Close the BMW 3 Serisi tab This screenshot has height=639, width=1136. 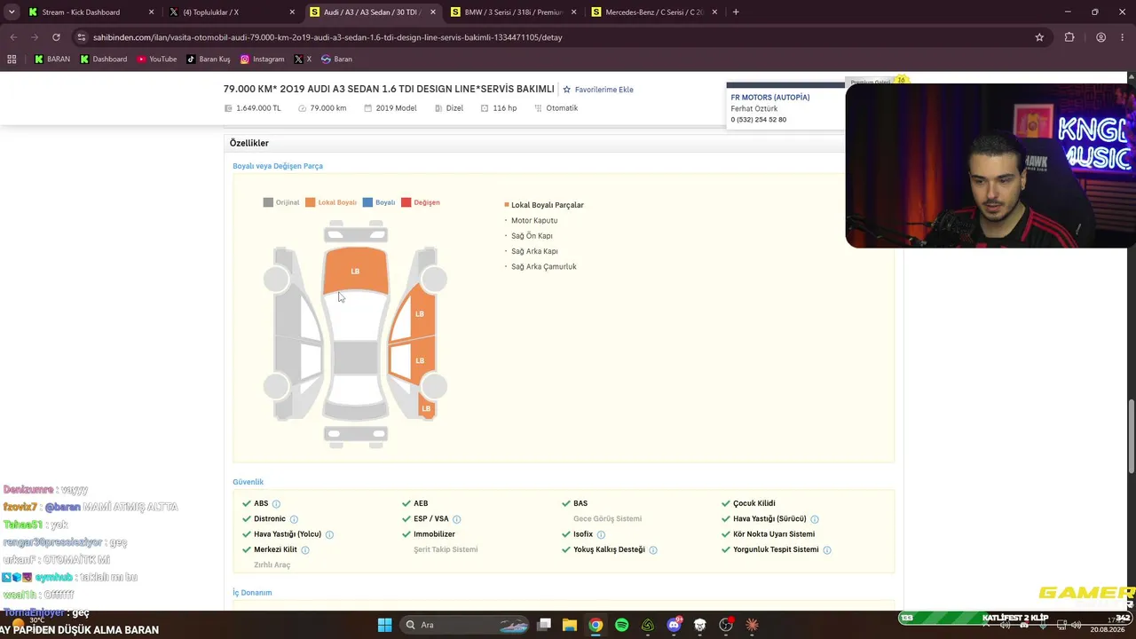pyautogui.click(x=573, y=12)
